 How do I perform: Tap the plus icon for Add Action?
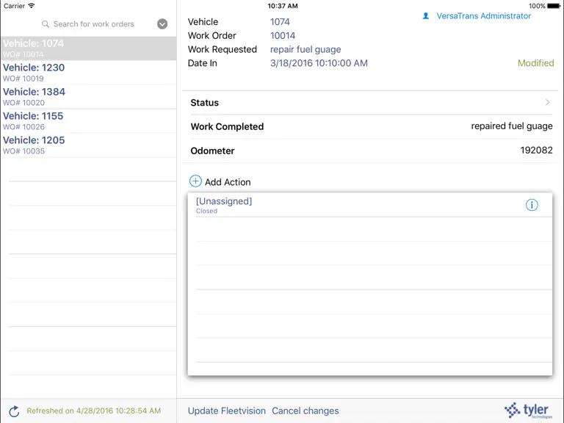[x=195, y=181]
